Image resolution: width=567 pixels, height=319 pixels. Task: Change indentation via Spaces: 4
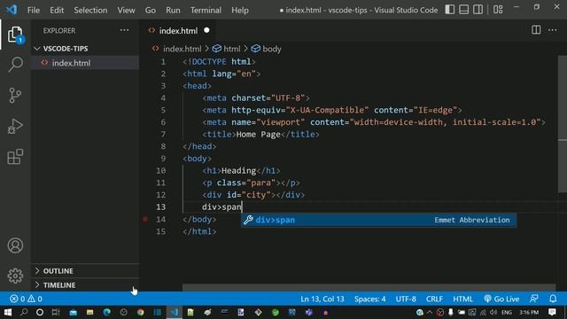point(369,299)
